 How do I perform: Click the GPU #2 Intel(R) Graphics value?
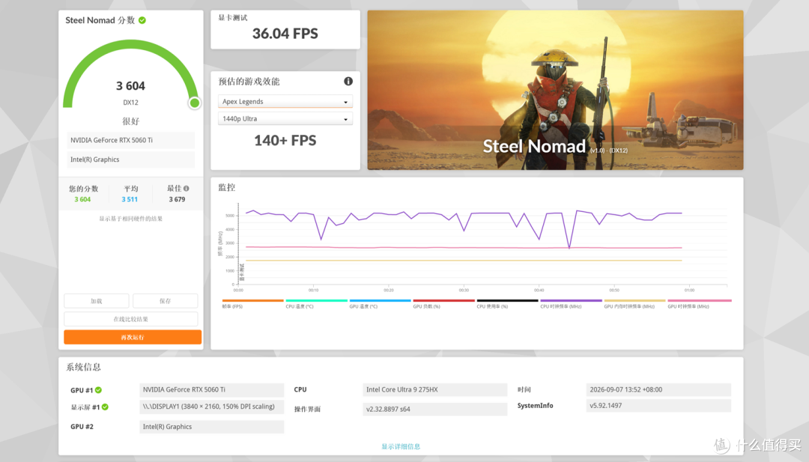point(211,426)
